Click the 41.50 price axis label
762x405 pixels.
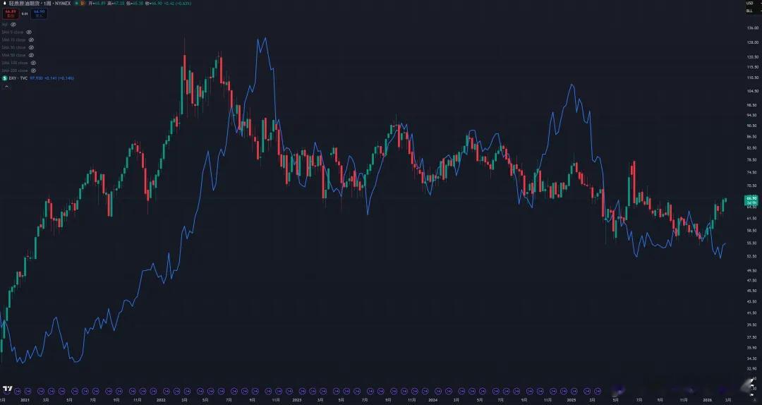[x=752, y=313]
